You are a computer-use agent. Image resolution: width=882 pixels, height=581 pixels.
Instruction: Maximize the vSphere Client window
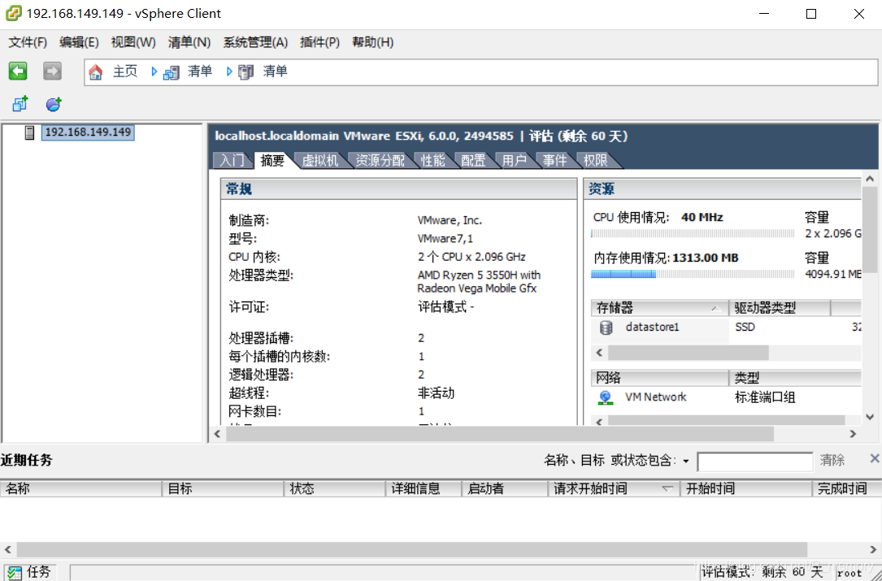click(811, 14)
